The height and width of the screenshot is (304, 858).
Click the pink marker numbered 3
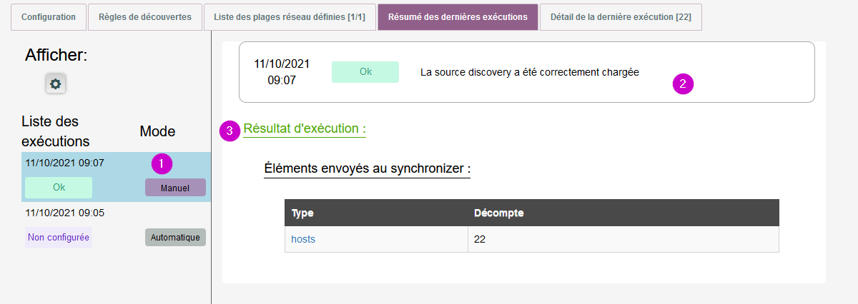pos(230,131)
